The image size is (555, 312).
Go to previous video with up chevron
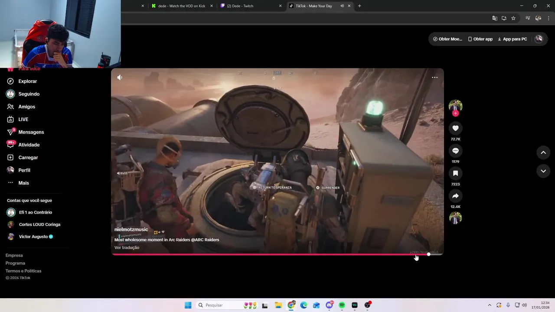(543, 153)
